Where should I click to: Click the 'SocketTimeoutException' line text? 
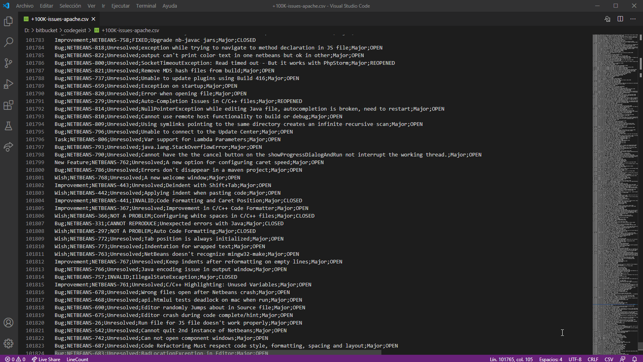coord(225,63)
